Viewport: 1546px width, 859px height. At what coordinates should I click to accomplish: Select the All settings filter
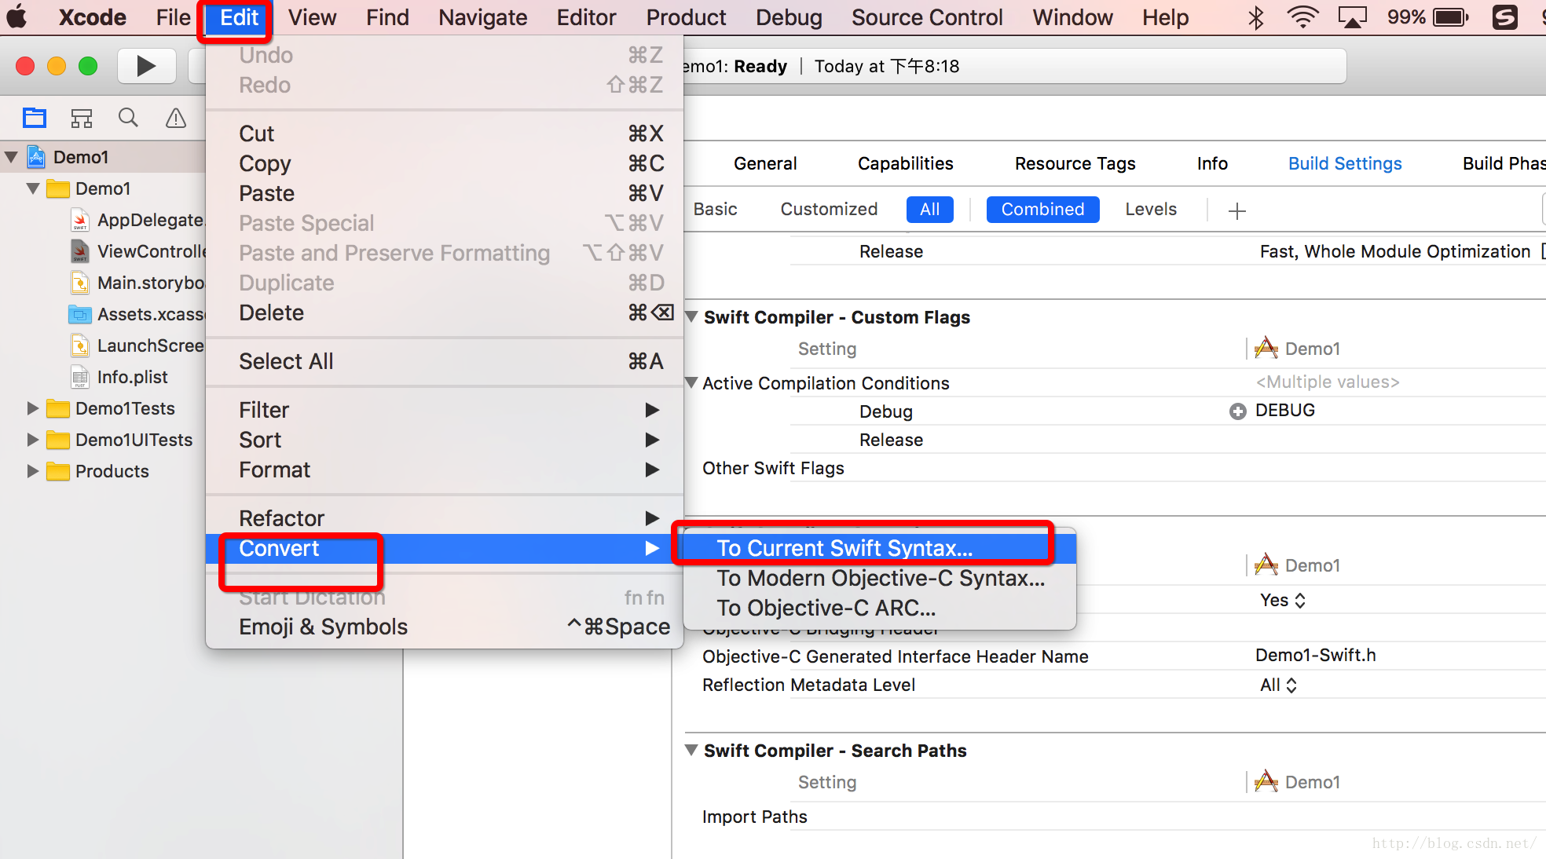click(929, 209)
